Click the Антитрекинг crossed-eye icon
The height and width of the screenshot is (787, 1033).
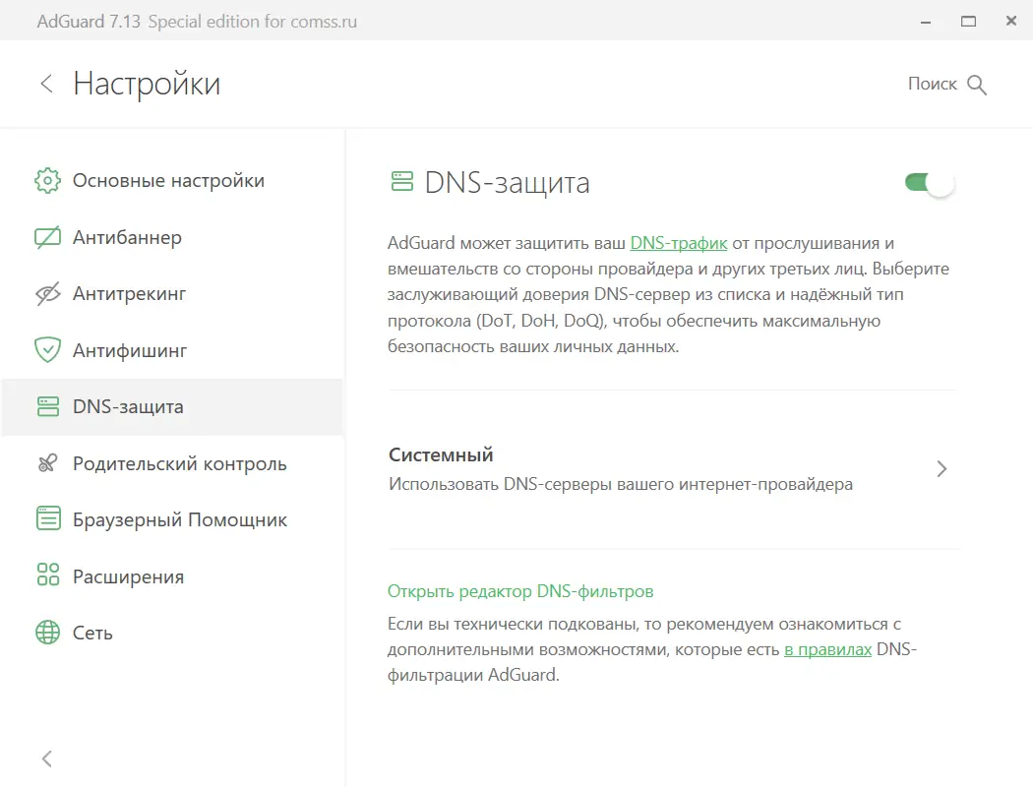tap(47, 294)
